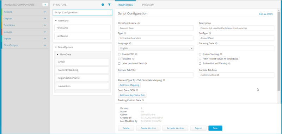
Task: Click the info icon beside Seed Data JSON
Action: pyautogui.click(x=137, y=90)
